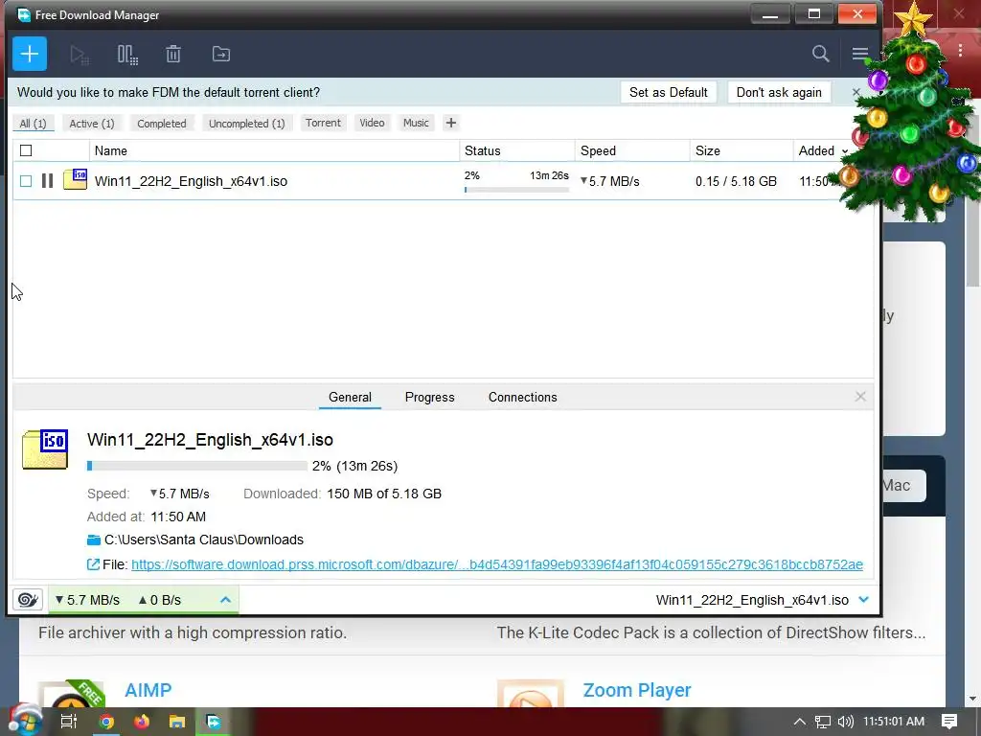This screenshot has height=736, width=981.
Task: Open the Downloads folder icon path
Action: pyautogui.click(x=94, y=540)
